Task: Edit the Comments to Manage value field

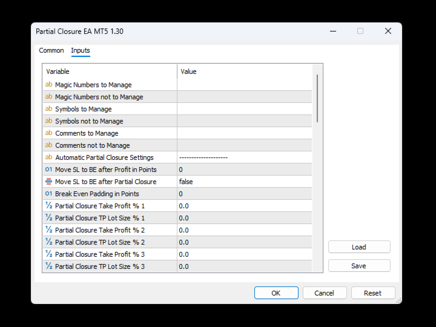Action: click(245, 133)
